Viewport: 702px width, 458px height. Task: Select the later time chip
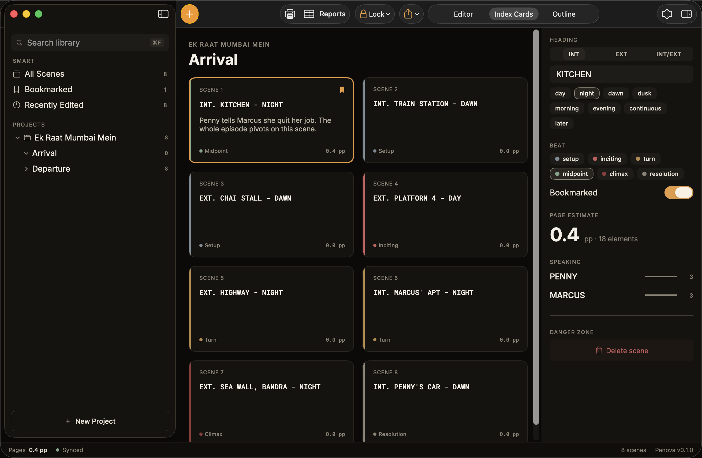point(561,123)
